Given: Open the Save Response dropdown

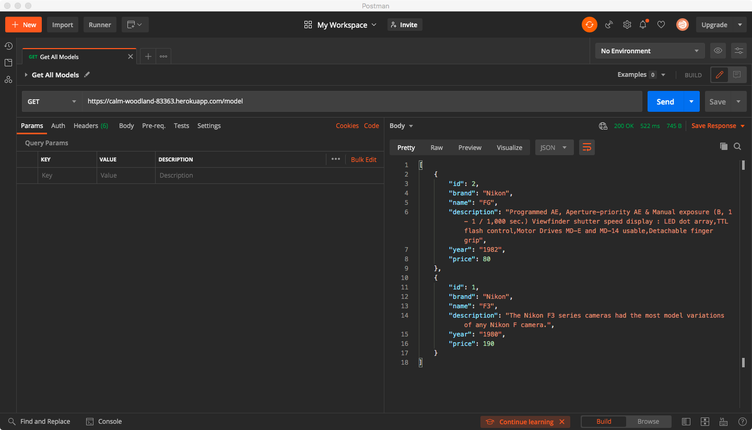Looking at the screenshot, I should pos(718,126).
